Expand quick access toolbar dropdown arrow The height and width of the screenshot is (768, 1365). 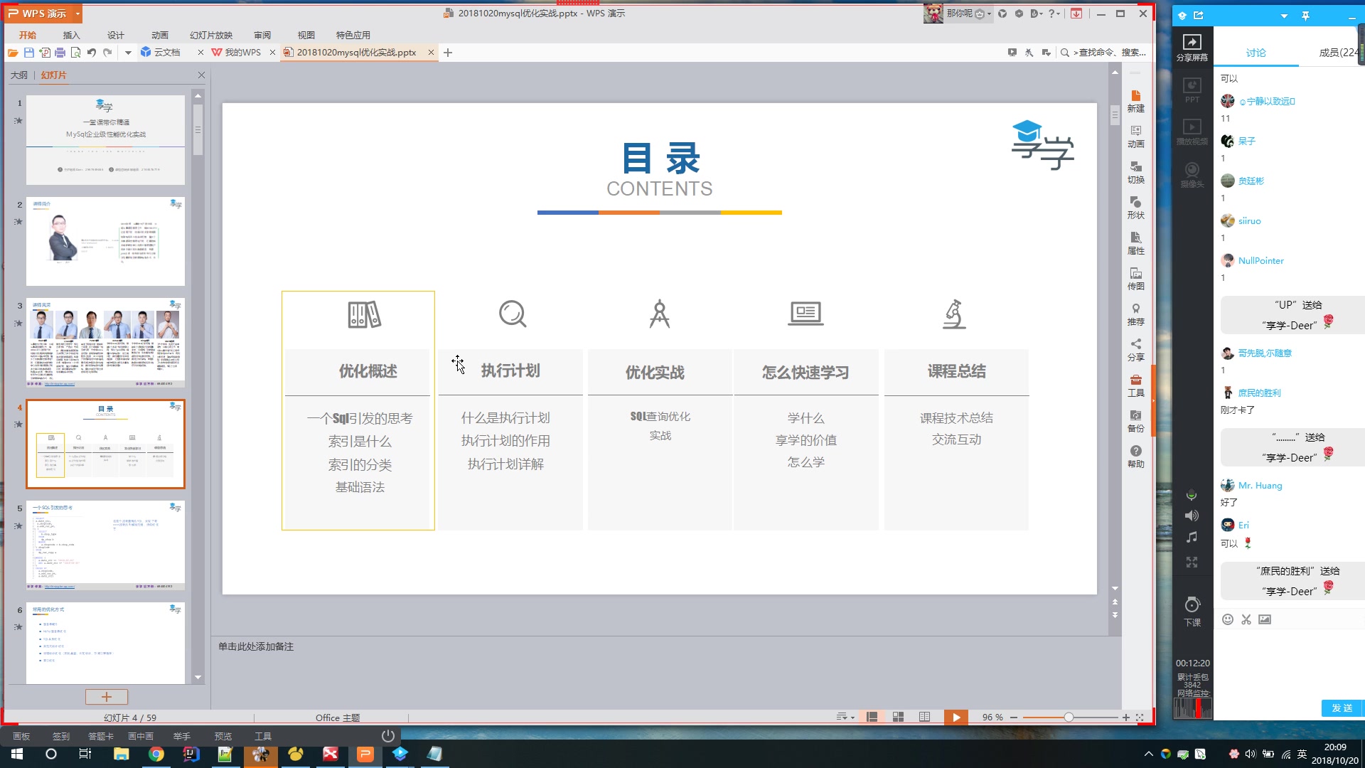tap(128, 53)
